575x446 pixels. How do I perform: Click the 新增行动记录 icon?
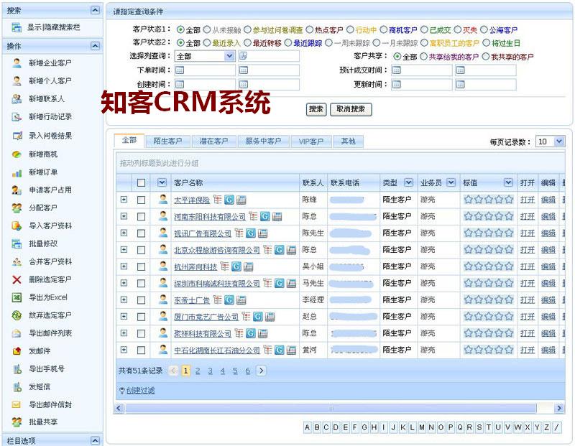(x=17, y=116)
